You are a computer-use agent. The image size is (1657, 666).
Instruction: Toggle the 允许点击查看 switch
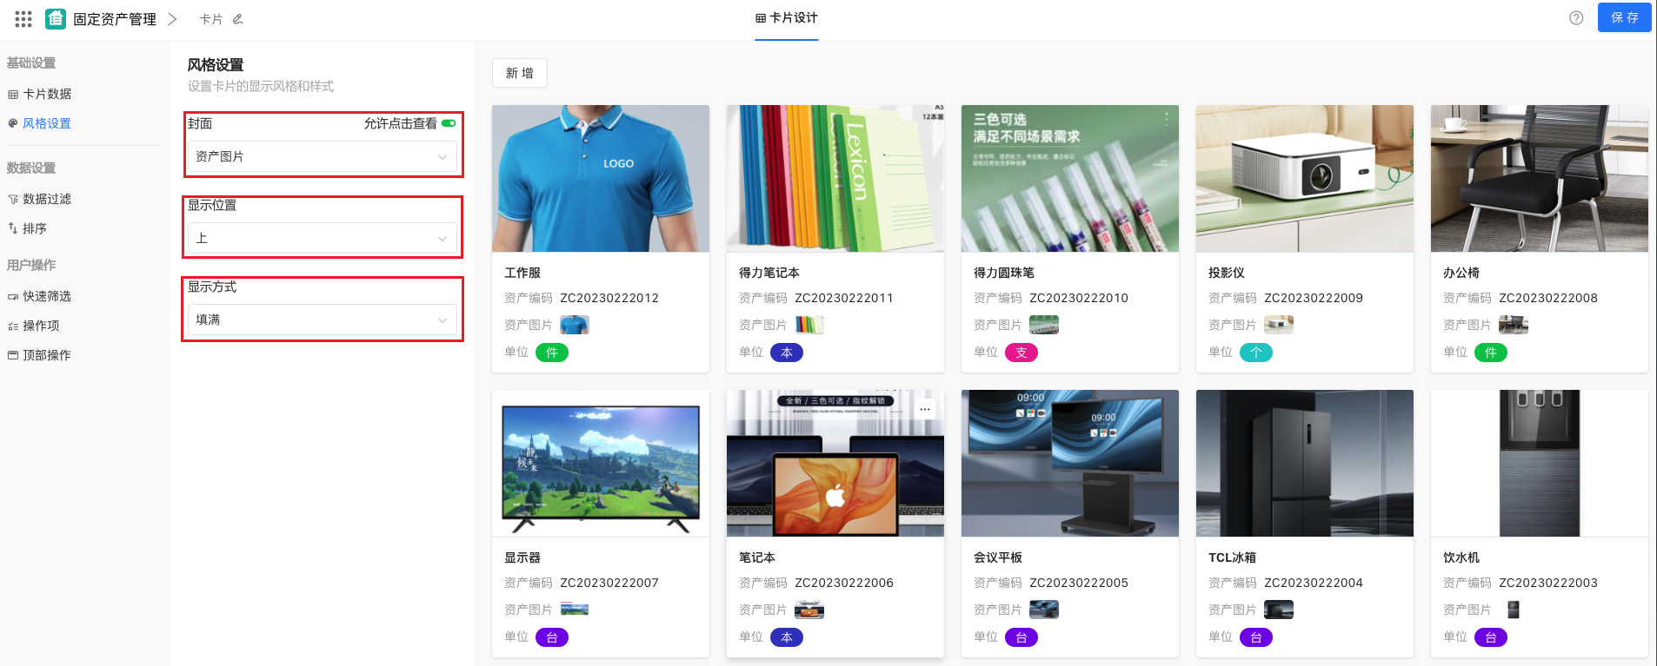coord(449,123)
